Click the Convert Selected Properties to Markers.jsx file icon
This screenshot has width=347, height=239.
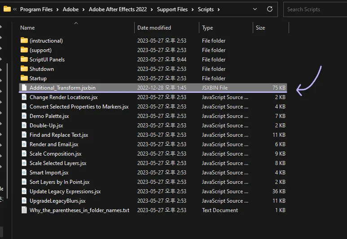24,106
